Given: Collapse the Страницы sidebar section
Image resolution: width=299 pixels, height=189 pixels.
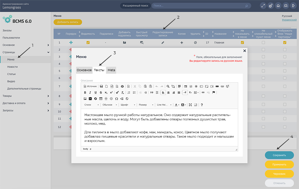Looking at the screenshot, I should (x=48, y=52).
